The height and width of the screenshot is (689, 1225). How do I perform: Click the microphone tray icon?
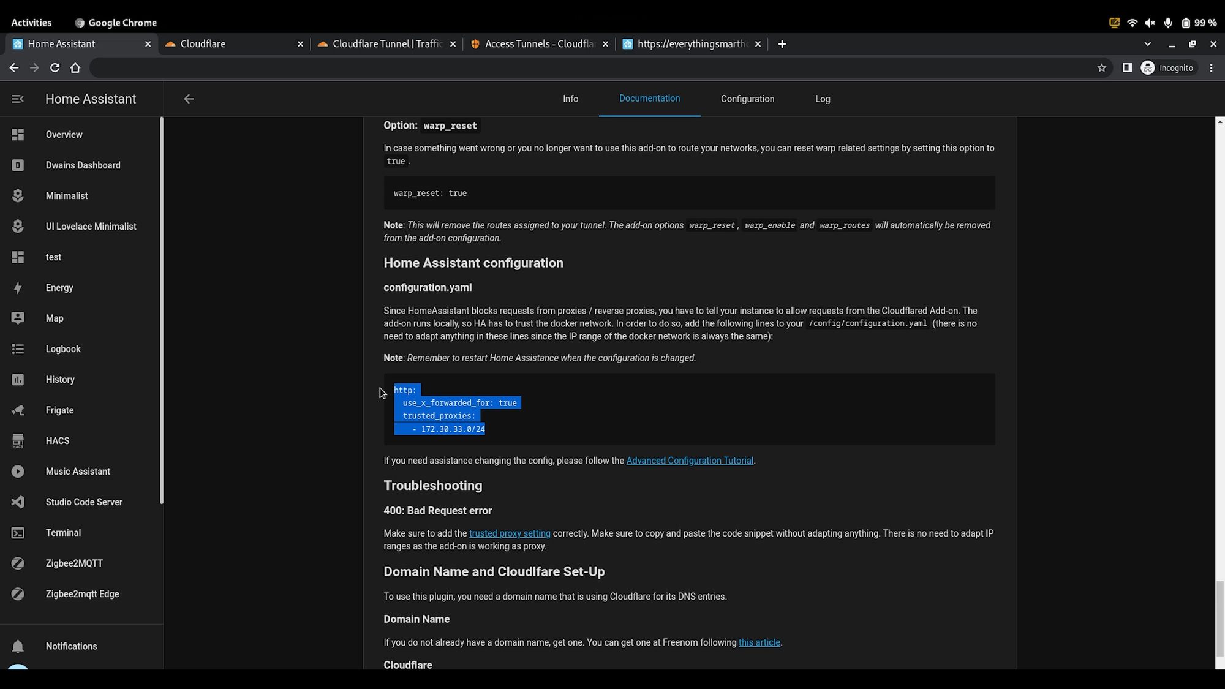click(1167, 23)
